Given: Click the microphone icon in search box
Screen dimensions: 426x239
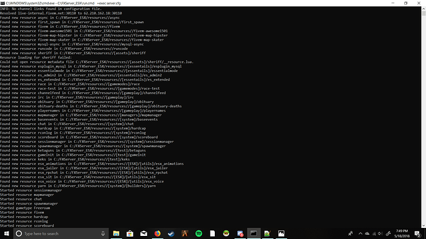Looking at the screenshot, I should [103, 233].
